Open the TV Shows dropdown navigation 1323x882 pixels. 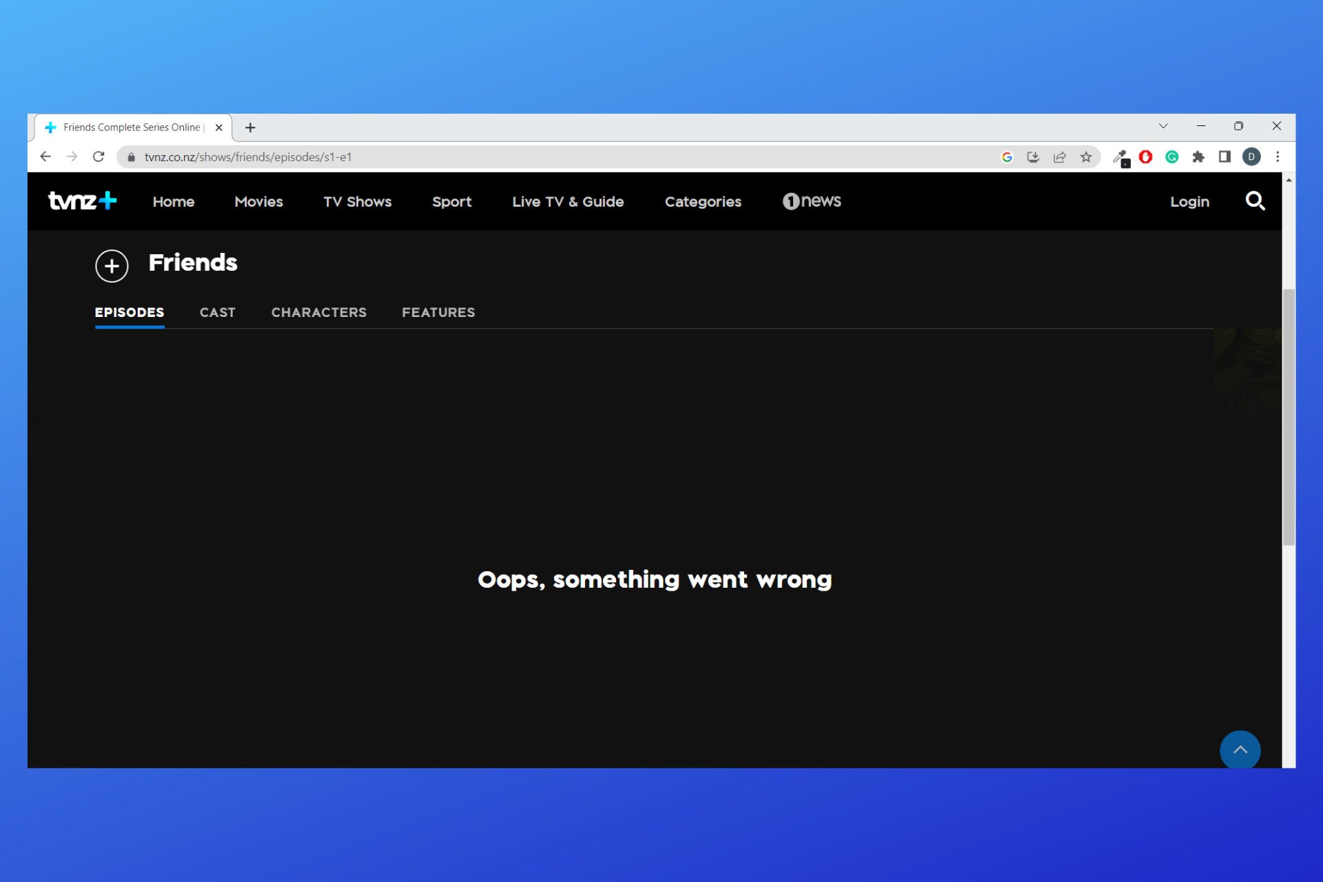pos(358,201)
